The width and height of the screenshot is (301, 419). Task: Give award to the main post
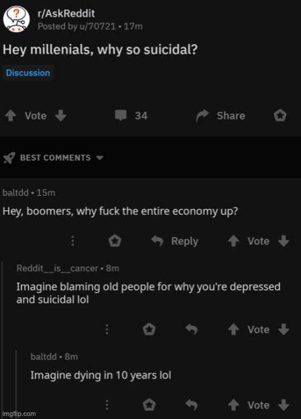pos(280,116)
